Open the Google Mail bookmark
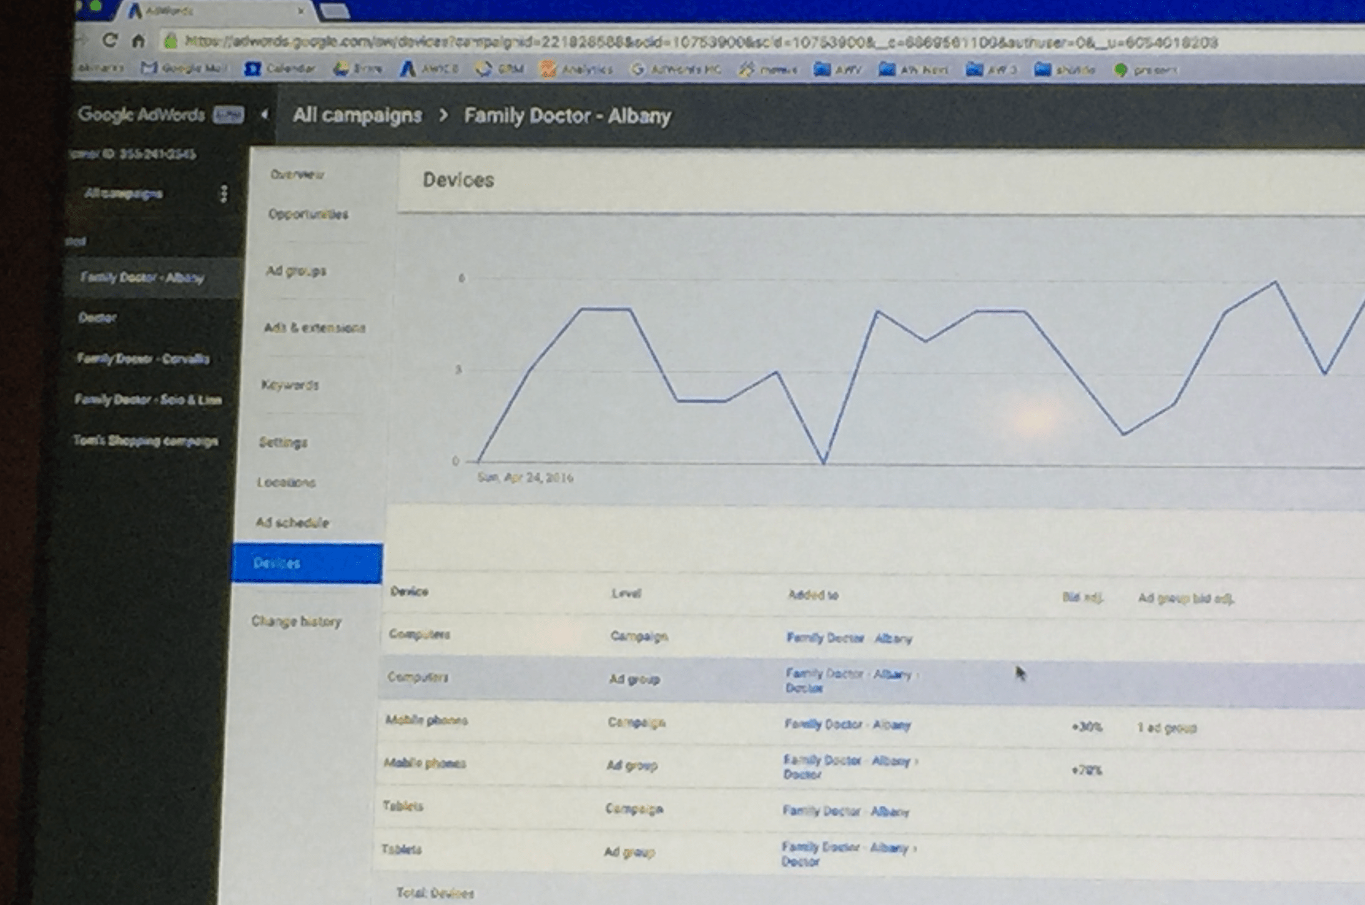Viewport: 1365px width, 905px height. click(184, 67)
